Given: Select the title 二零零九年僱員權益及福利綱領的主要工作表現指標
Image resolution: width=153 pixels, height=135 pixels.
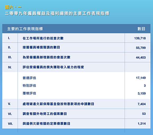Looking at the screenshot, I should point(57,14).
